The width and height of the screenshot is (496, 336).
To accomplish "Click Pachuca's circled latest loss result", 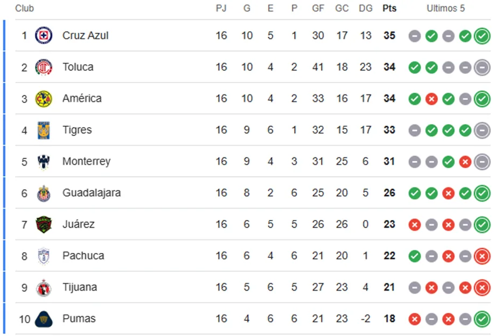I will click(x=482, y=256).
